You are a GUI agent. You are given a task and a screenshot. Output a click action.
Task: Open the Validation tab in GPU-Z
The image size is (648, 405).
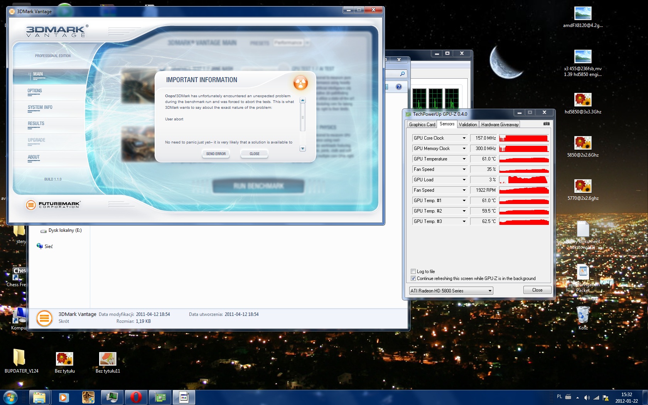(x=468, y=125)
